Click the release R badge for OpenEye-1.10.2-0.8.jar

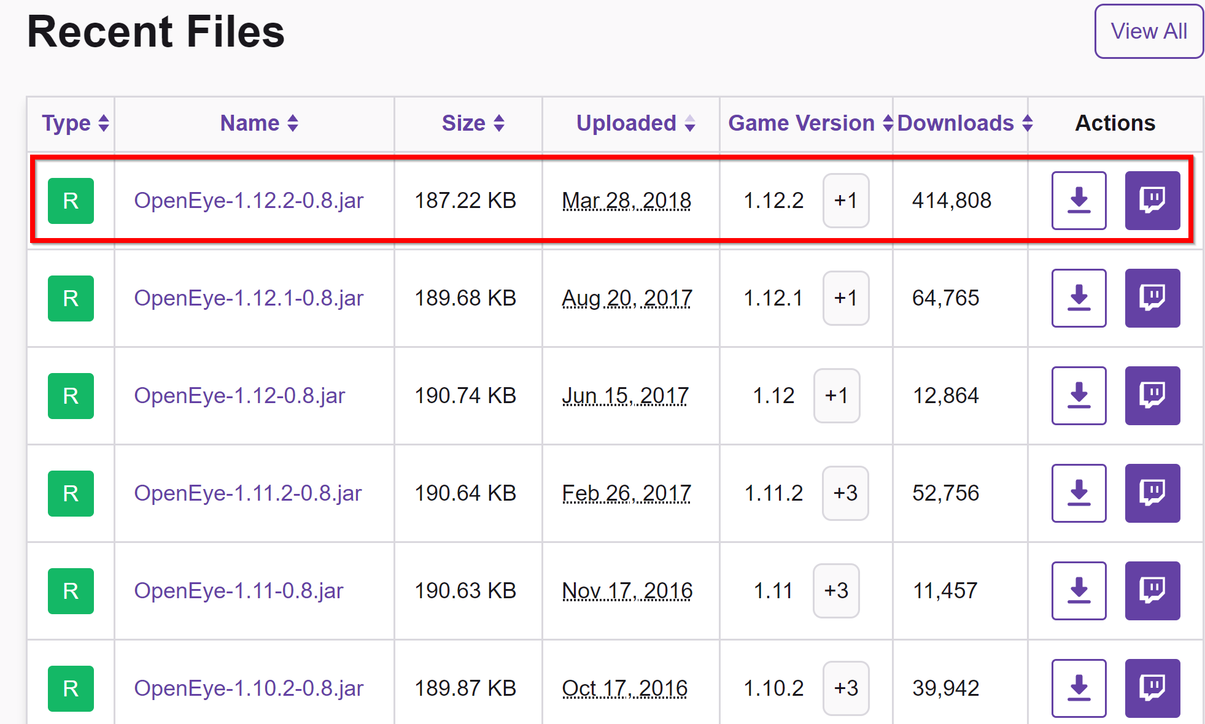point(71,688)
